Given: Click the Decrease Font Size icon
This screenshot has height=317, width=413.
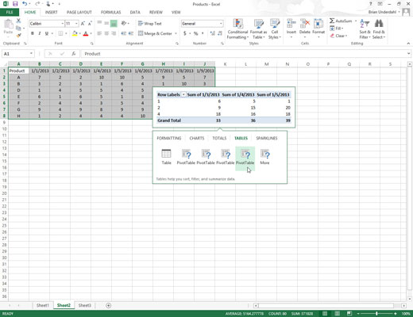Looking at the screenshot, I should tap(90, 24).
